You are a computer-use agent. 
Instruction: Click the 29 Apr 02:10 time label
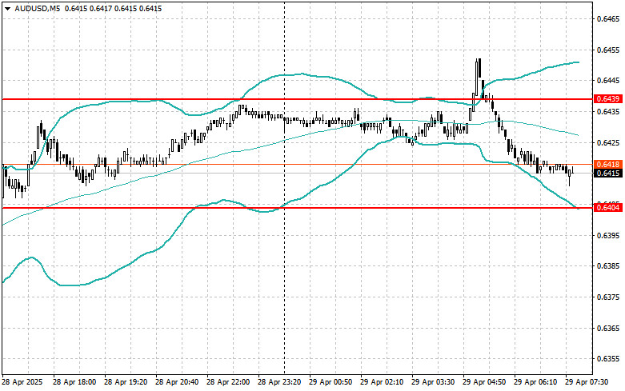coord(382,382)
